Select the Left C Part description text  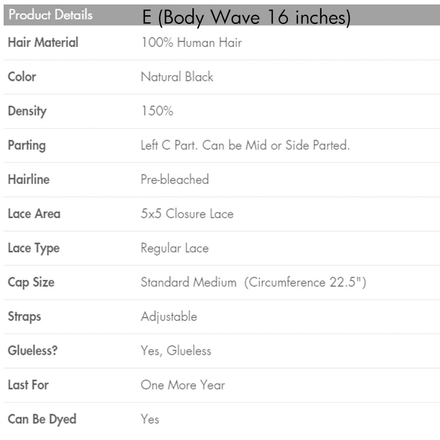click(x=245, y=145)
